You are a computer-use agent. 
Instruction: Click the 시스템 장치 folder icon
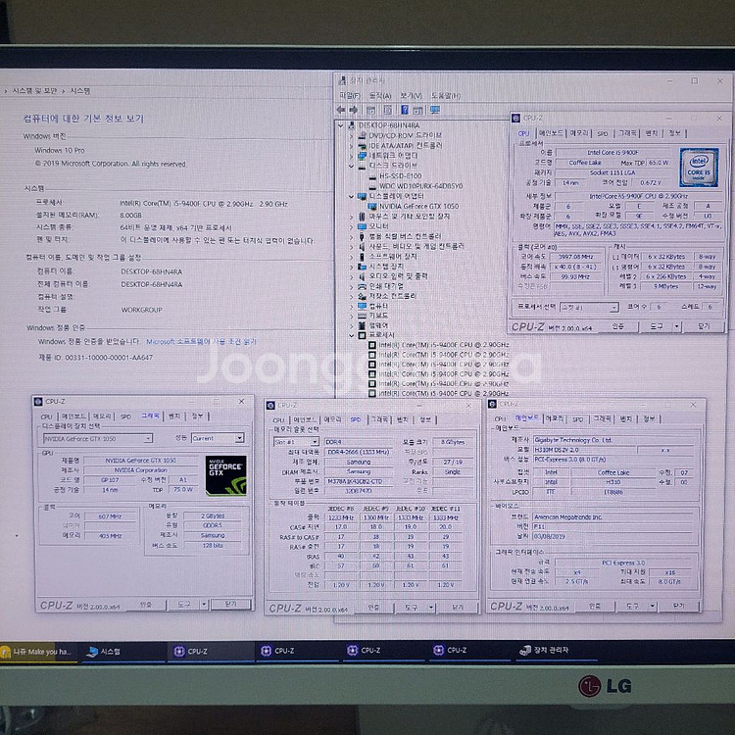pos(362,267)
